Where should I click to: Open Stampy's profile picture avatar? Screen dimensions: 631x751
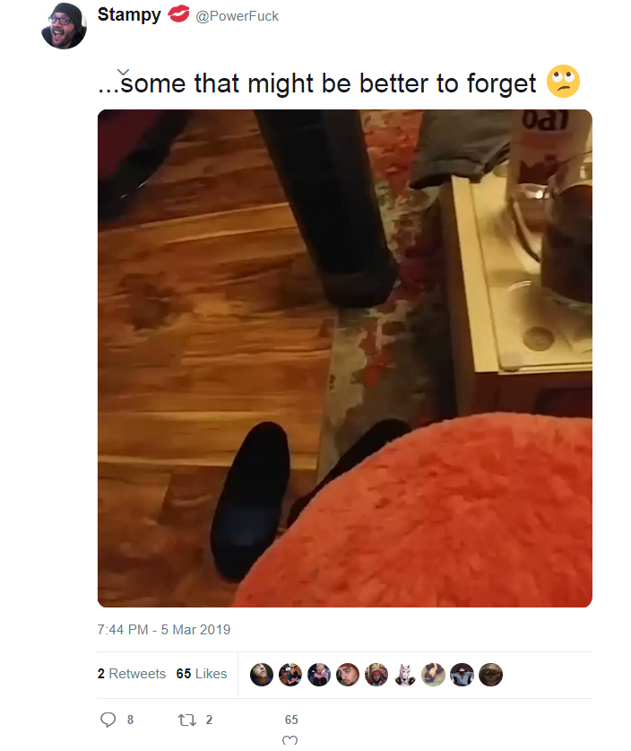[x=64, y=26]
